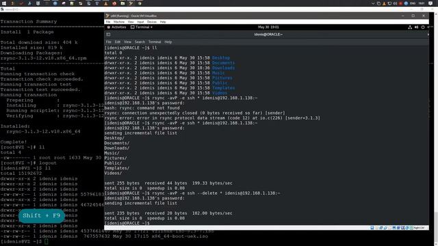Viewport: 438px width, 246px height.
Task: Open the GNOME clock May 30 19:01
Action: tap(268, 27)
